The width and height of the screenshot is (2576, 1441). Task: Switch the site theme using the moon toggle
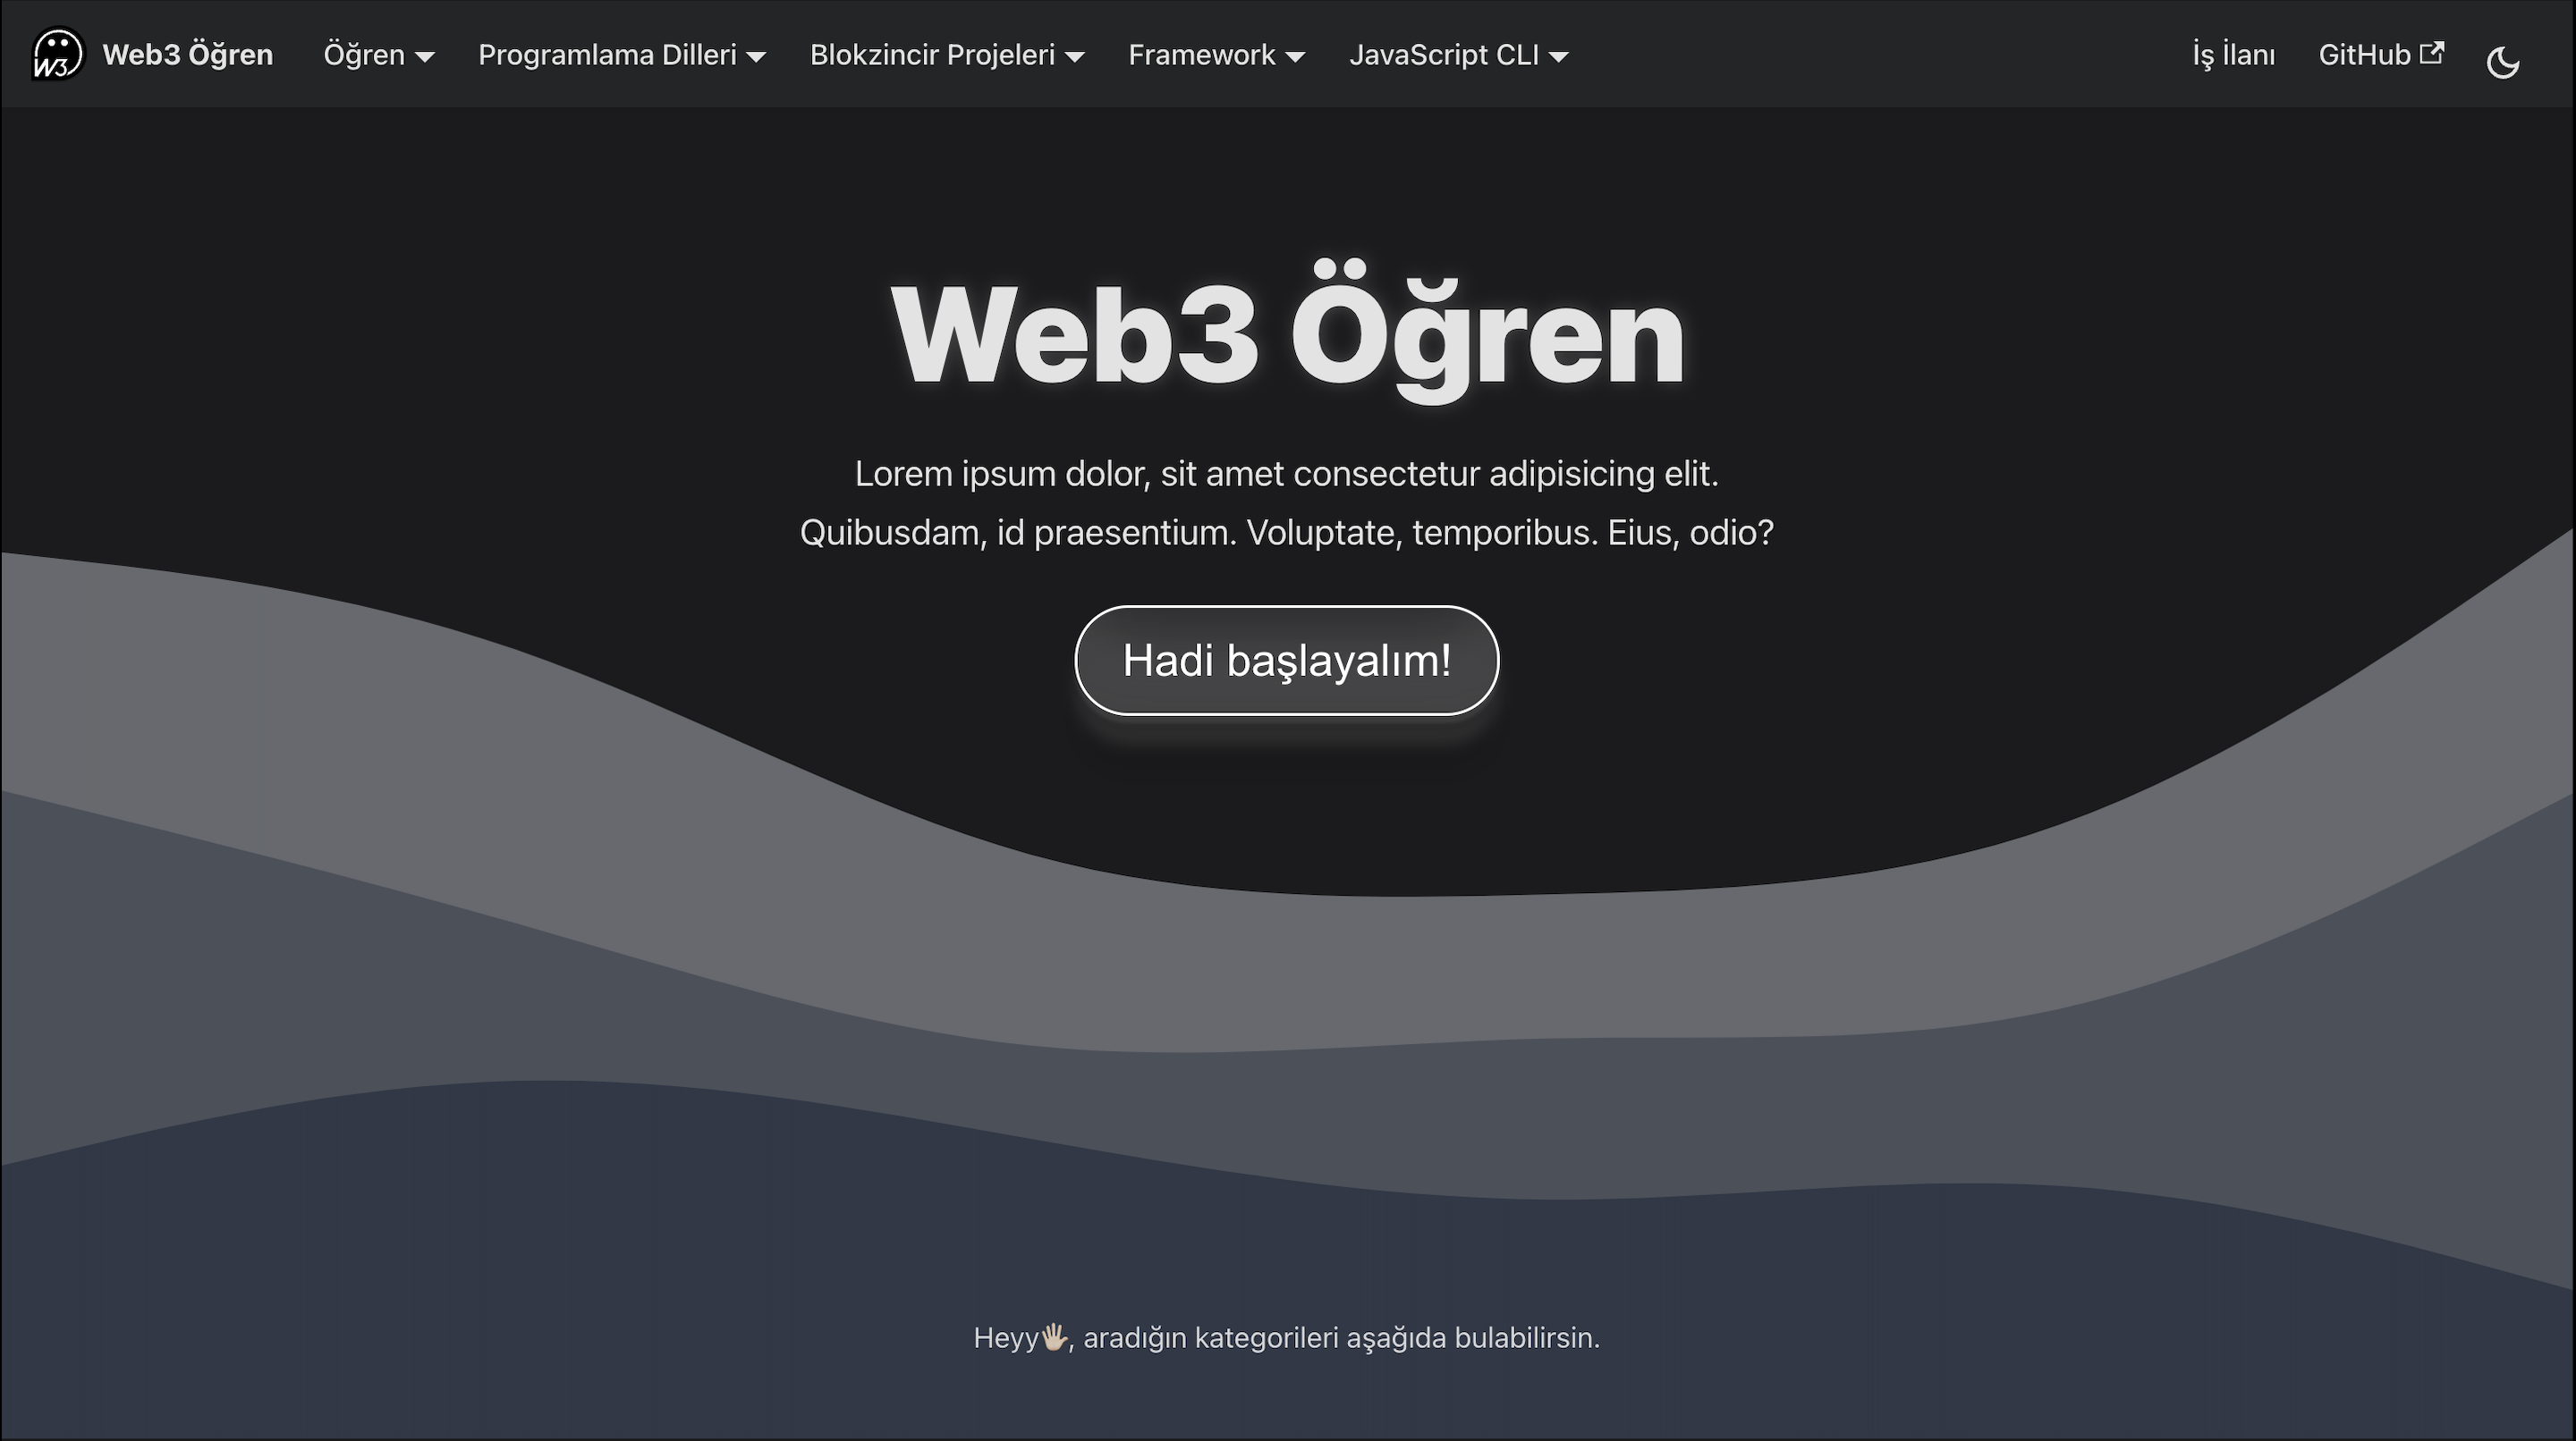pos(2506,60)
